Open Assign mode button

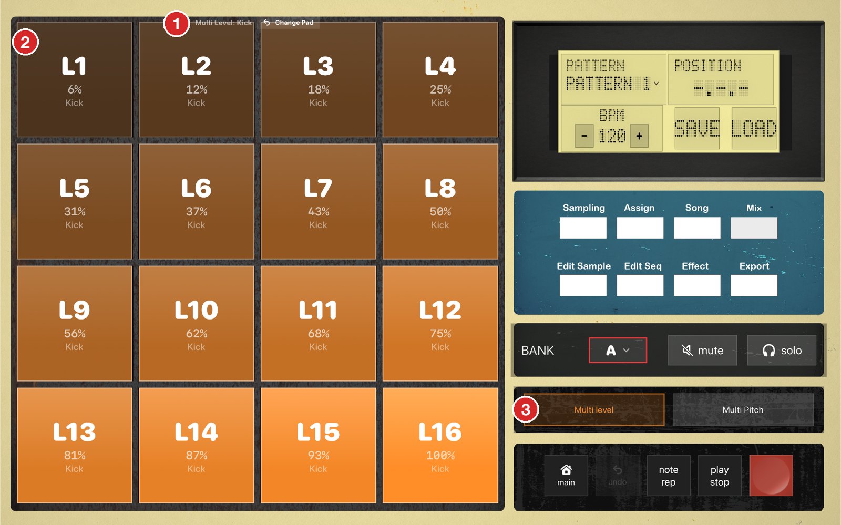[640, 228]
